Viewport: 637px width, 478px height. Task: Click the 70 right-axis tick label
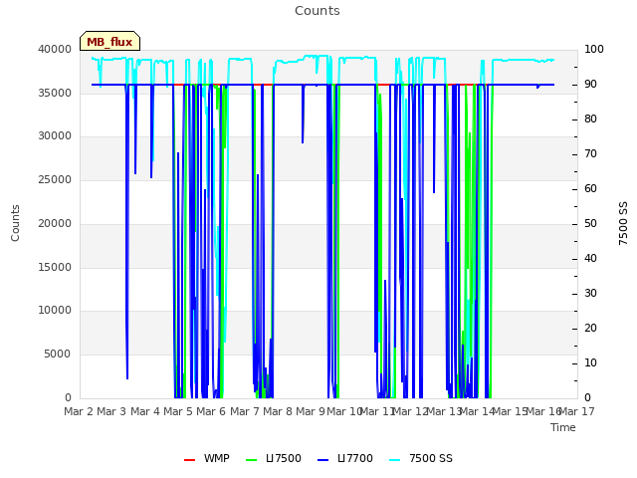(x=590, y=154)
